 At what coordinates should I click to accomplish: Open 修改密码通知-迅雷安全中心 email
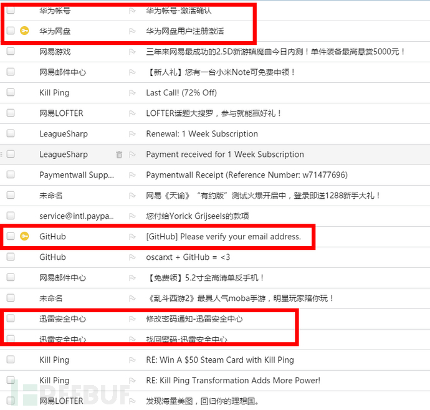[194, 319]
